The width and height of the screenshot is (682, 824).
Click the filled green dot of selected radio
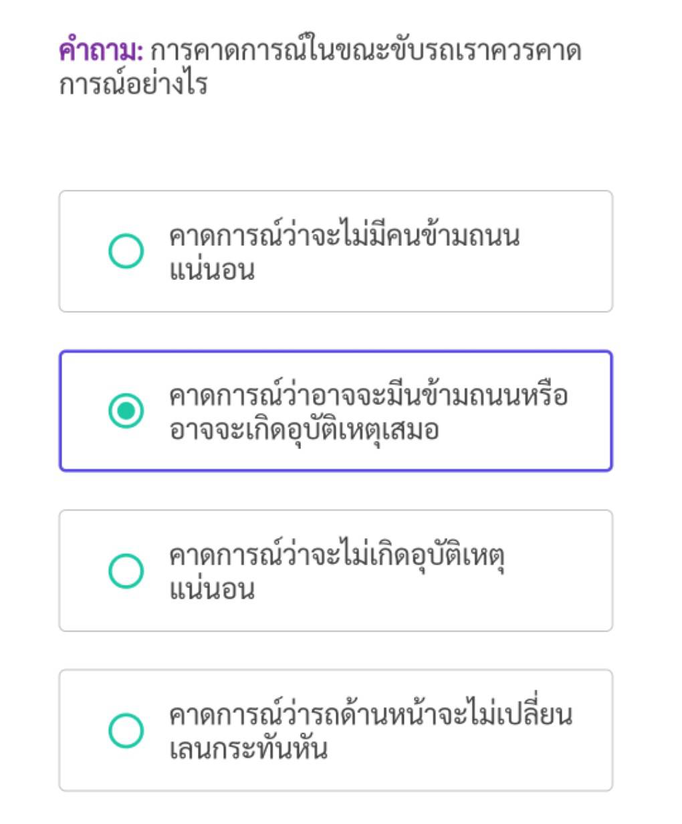click(126, 410)
